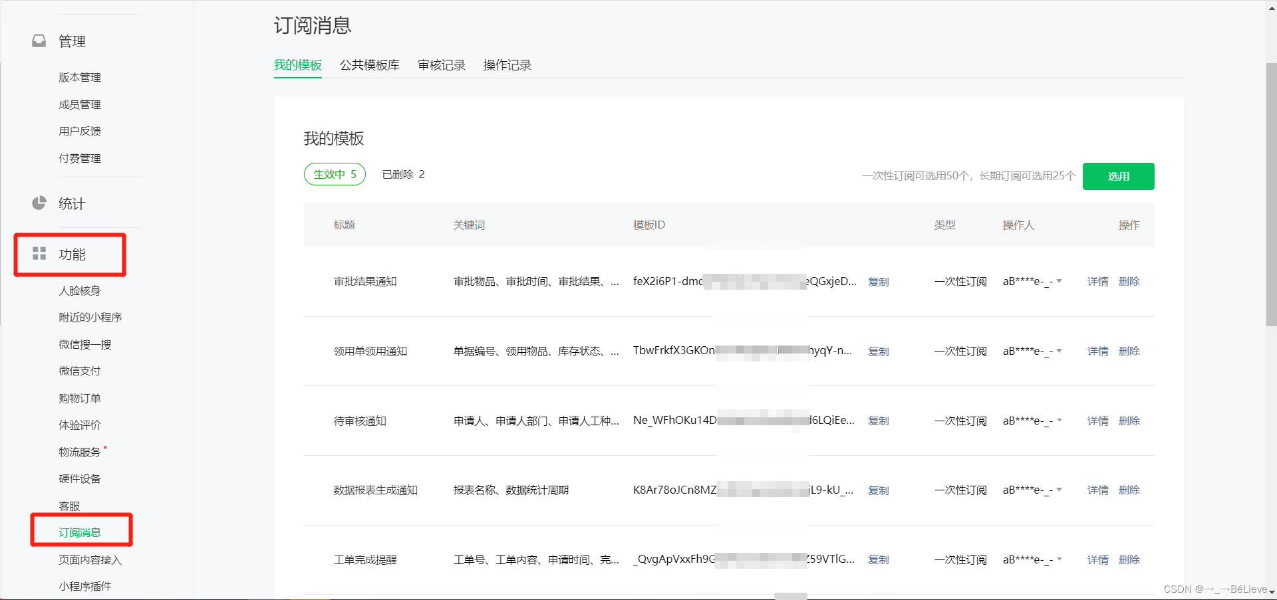
Task: Delete the 数据报表生成通知 template
Action: 1129,490
